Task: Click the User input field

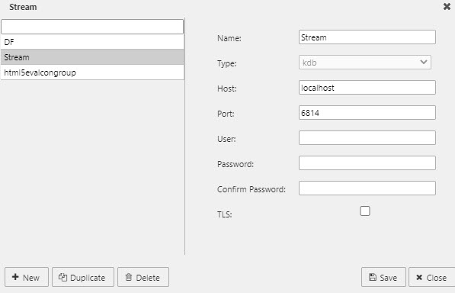Action: pyautogui.click(x=367, y=137)
